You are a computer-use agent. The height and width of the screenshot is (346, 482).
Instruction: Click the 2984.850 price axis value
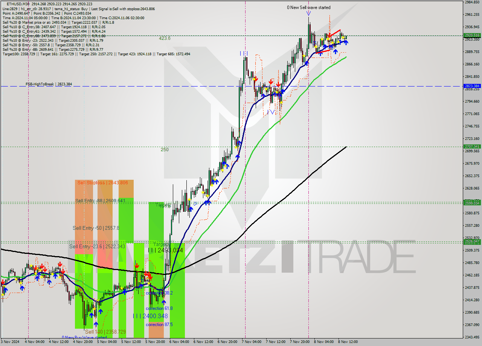(472, 2)
